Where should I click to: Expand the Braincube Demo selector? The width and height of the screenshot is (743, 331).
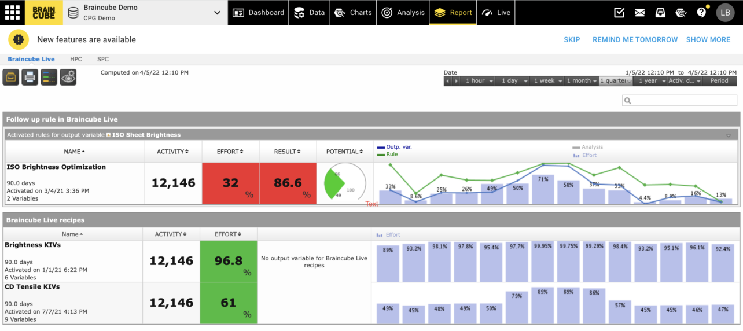(x=217, y=12)
